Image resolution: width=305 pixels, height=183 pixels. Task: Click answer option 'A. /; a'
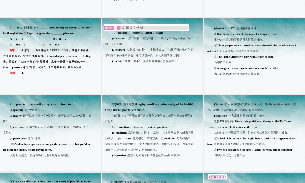point(16,39)
